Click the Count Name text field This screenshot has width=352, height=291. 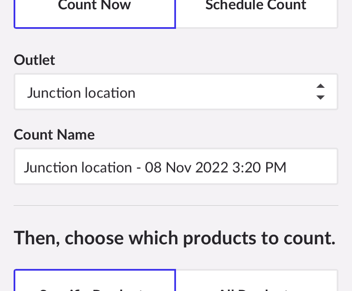click(176, 166)
